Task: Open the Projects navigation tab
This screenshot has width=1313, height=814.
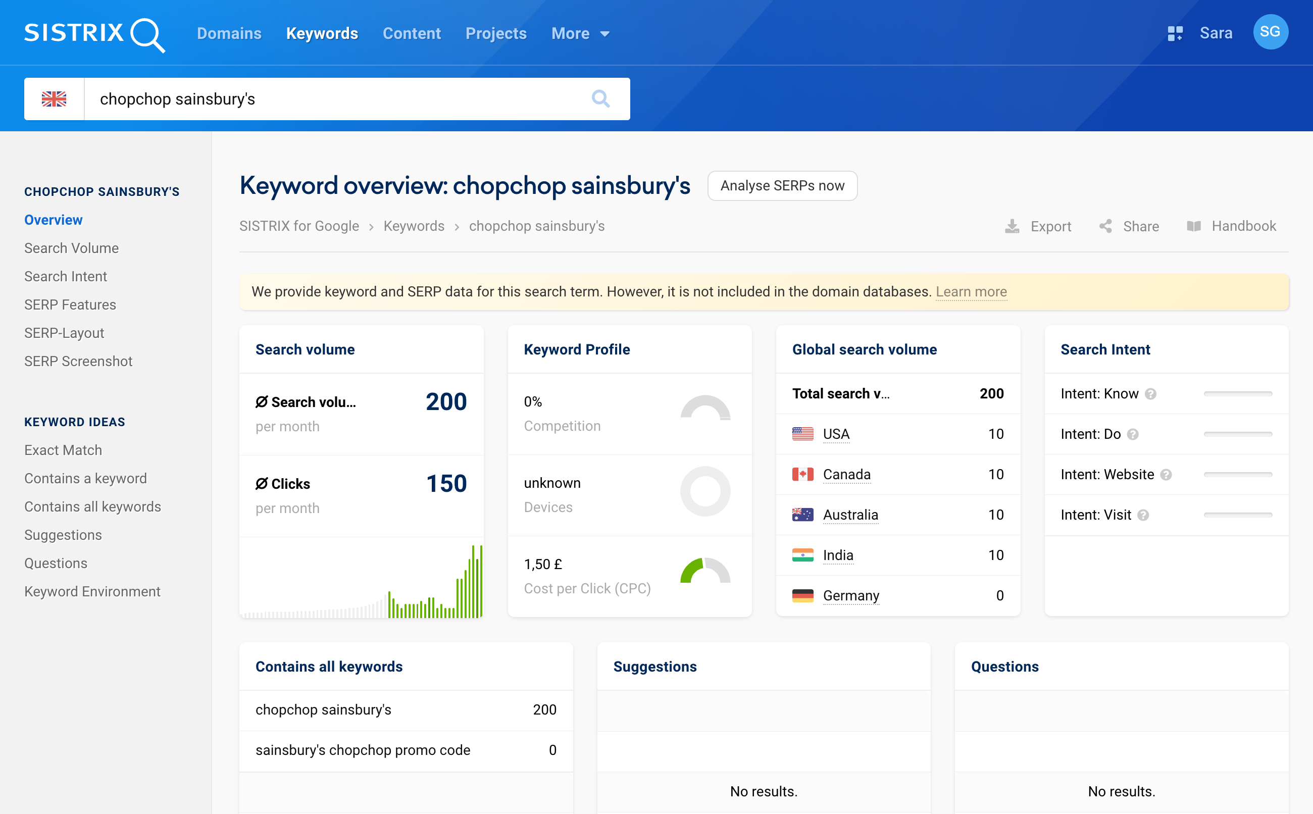Action: coord(496,33)
